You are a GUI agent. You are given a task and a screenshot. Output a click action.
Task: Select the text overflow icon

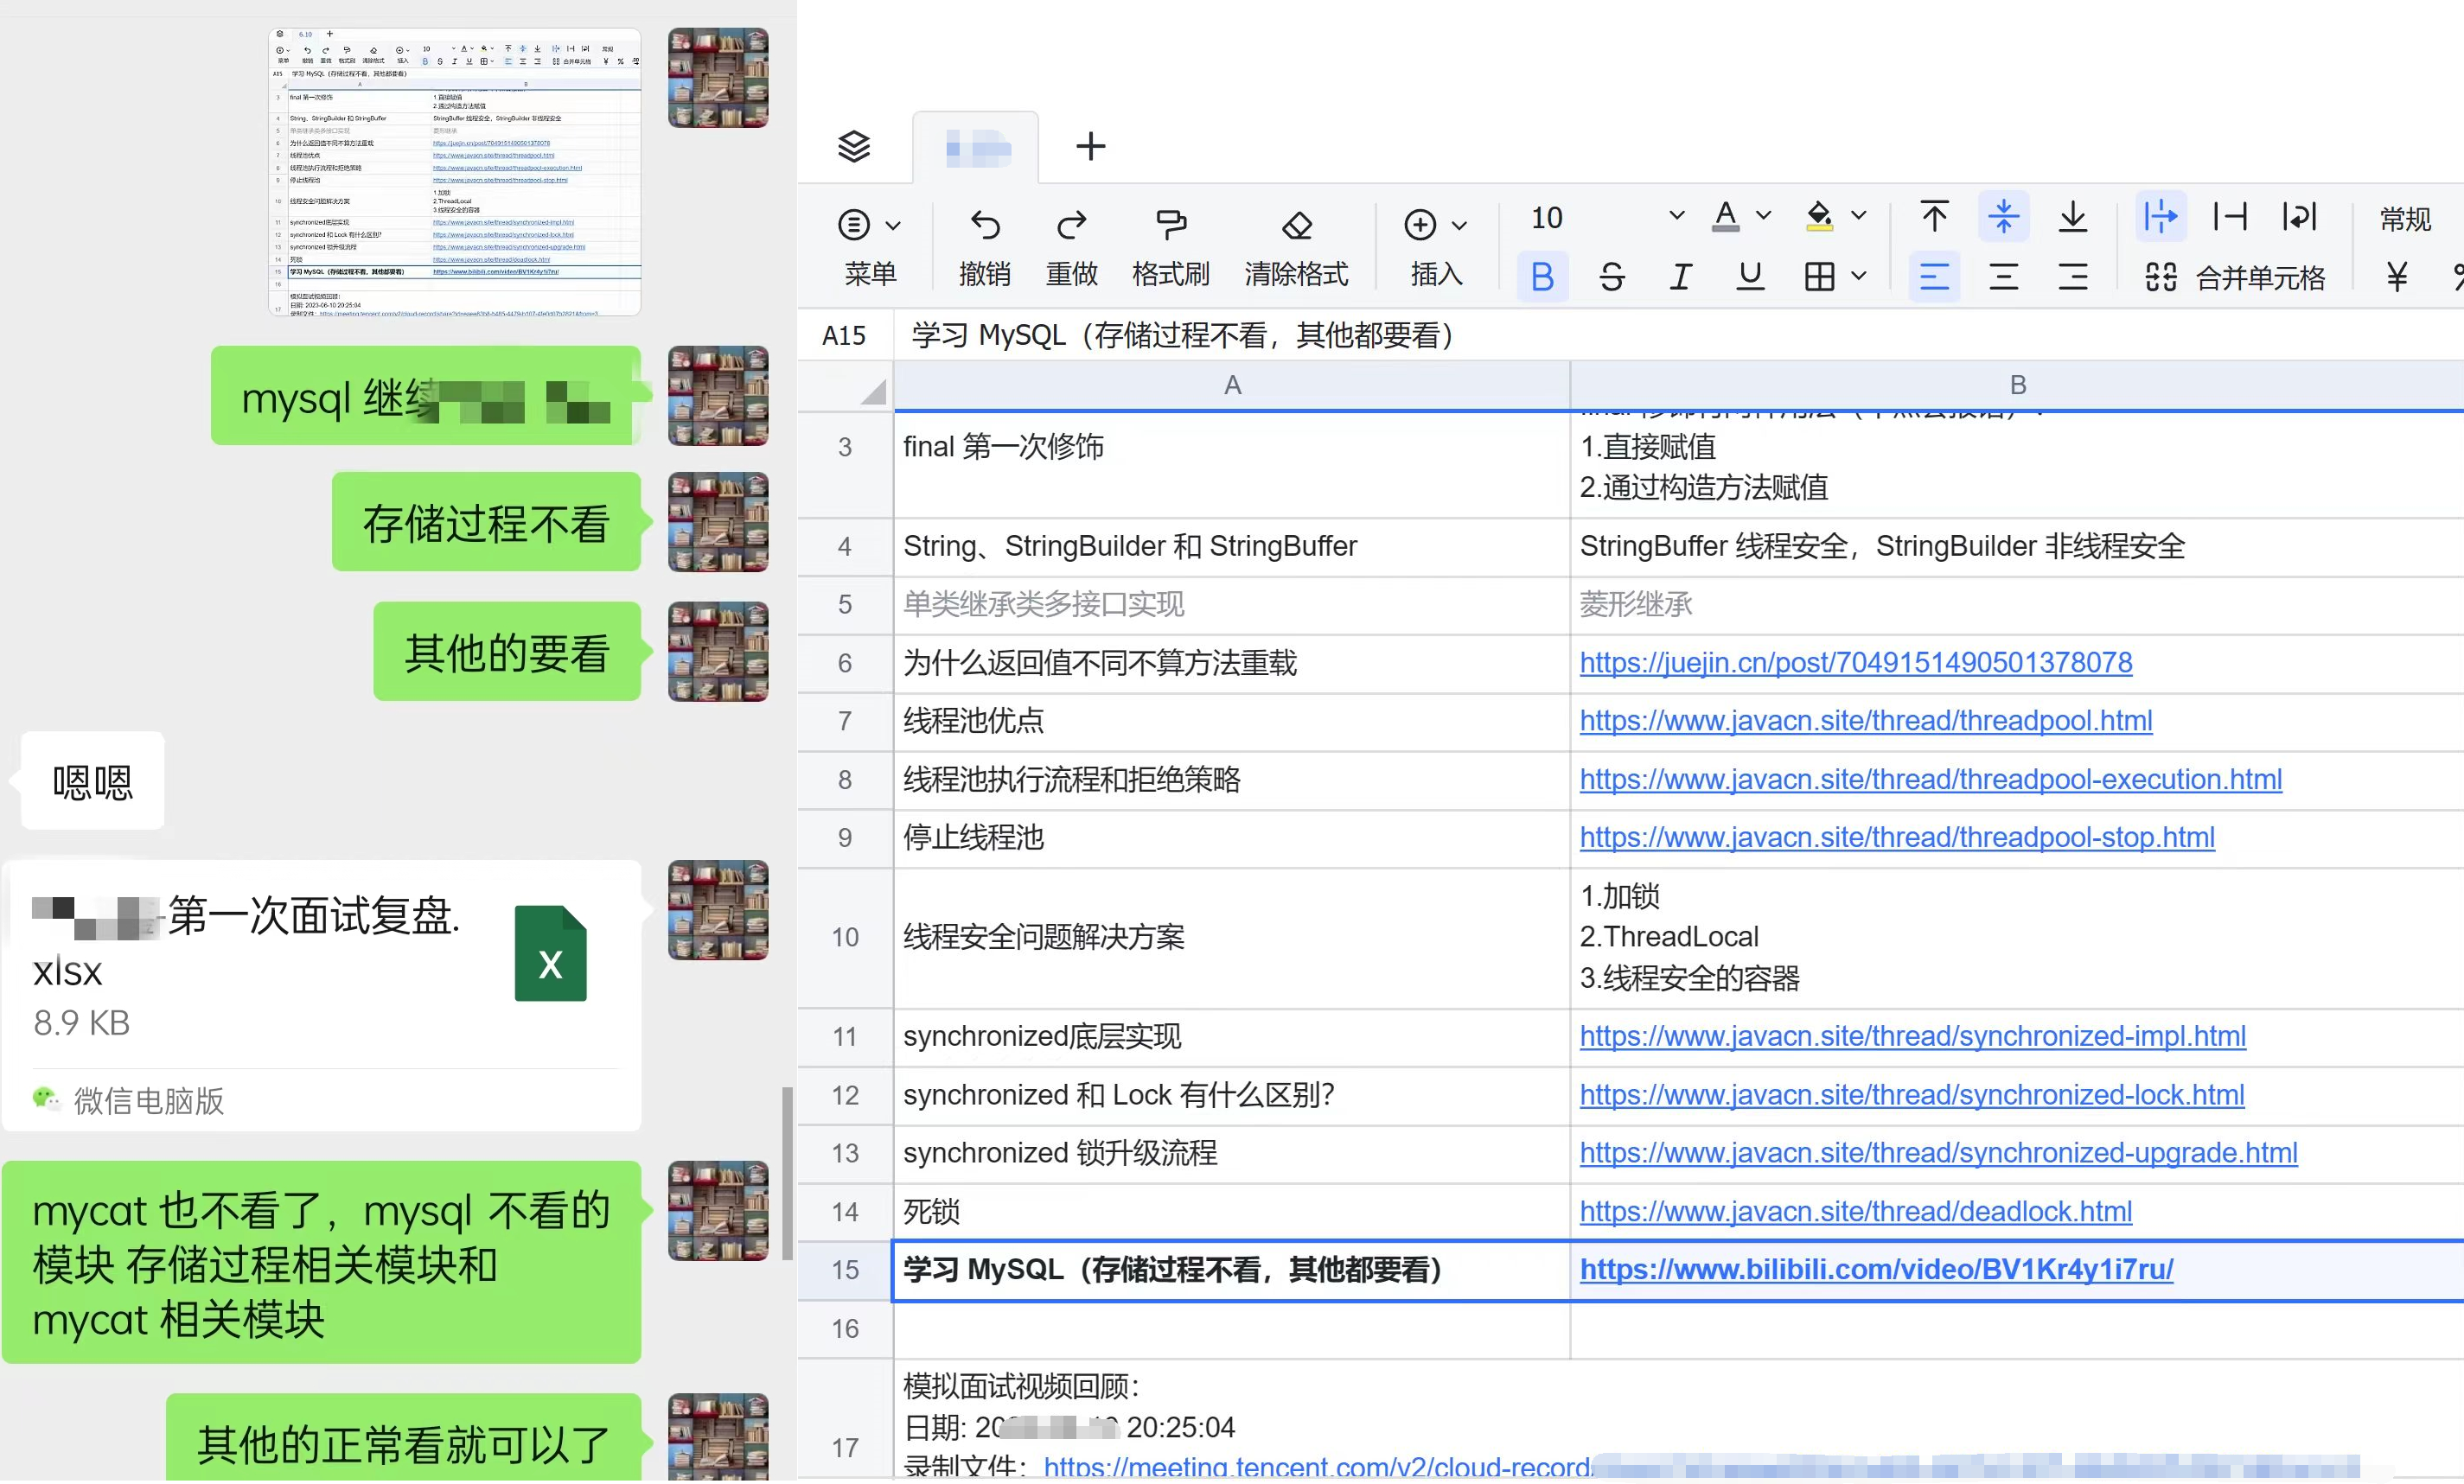[x=2160, y=216]
